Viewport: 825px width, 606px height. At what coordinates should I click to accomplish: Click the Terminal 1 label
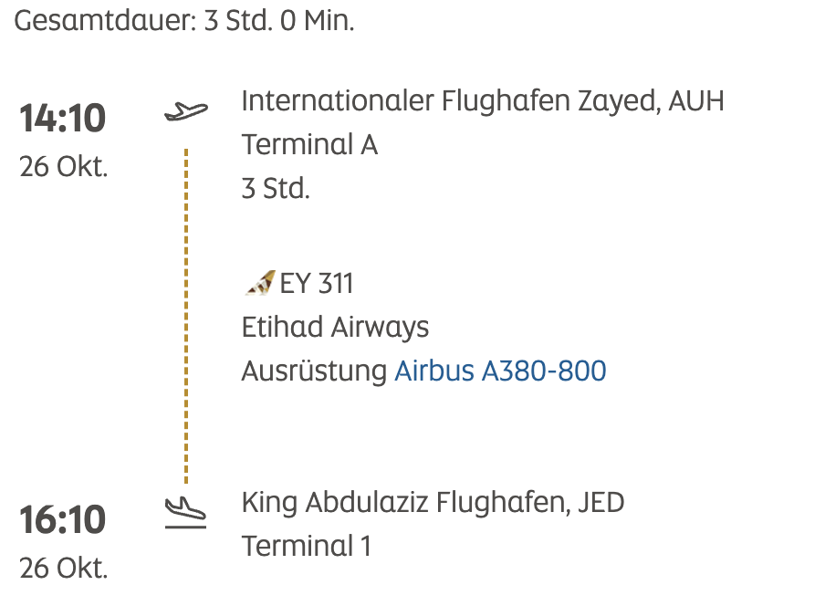(x=306, y=546)
